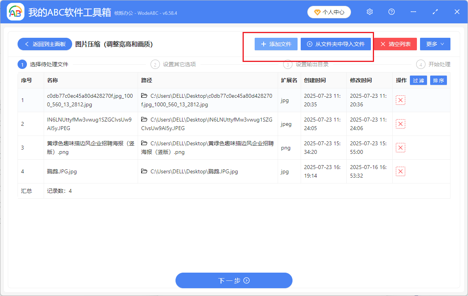Click the ABC toolbox logo icon
Image resolution: width=468 pixels, height=296 pixels.
click(15, 12)
